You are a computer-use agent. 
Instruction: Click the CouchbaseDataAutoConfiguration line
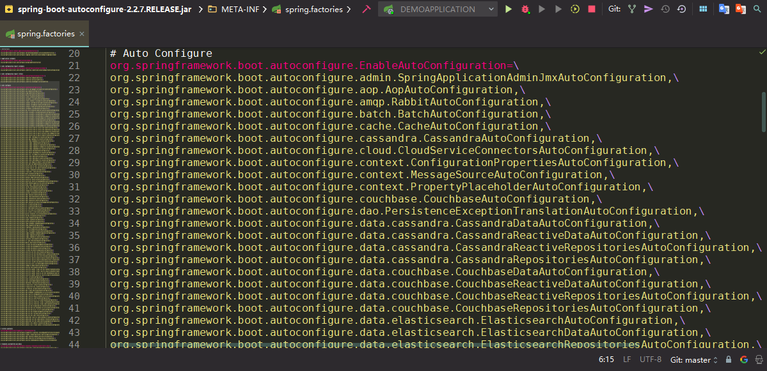(x=384, y=272)
